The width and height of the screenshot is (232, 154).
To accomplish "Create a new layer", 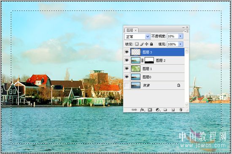I will pyautogui.click(x=173, y=110).
